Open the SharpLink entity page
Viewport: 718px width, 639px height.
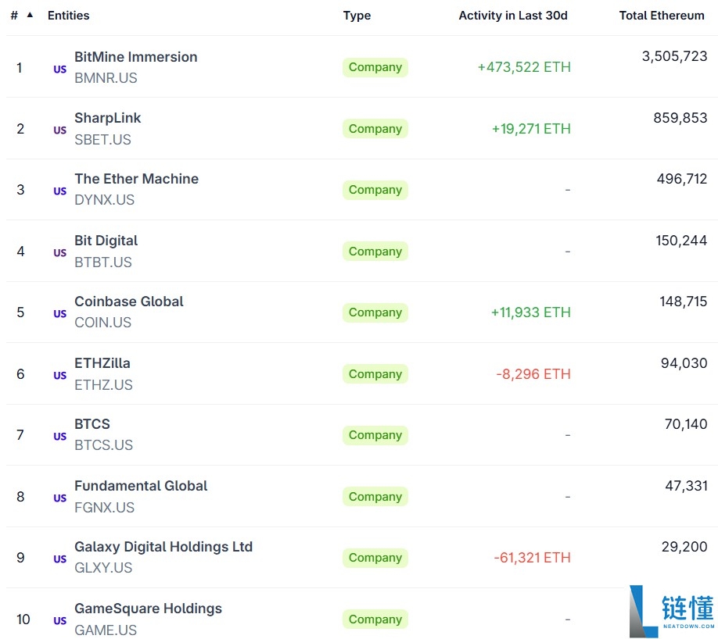107,118
